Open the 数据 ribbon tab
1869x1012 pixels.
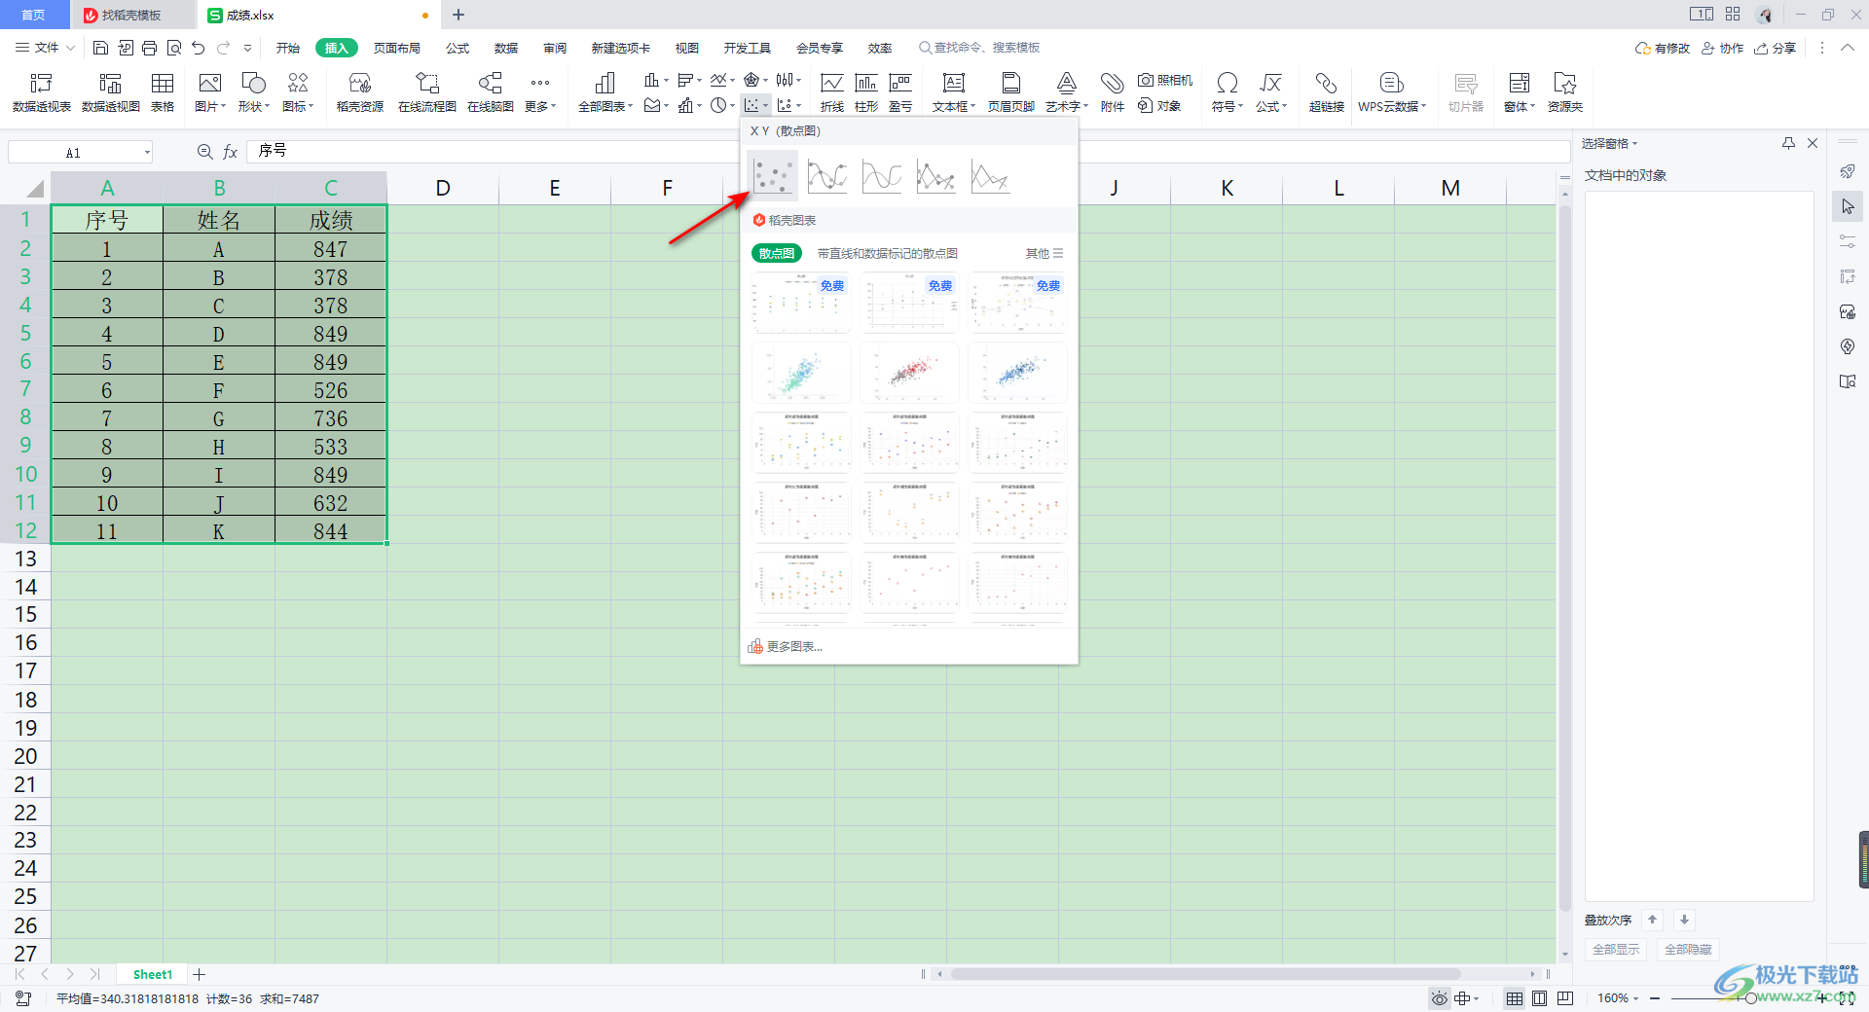pos(506,48)
